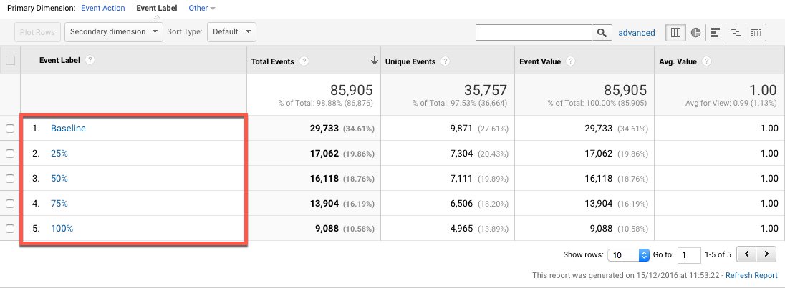Switch to the pivot table view icon
The height and width of the screenshot is (288, 785).
point(756,32)
